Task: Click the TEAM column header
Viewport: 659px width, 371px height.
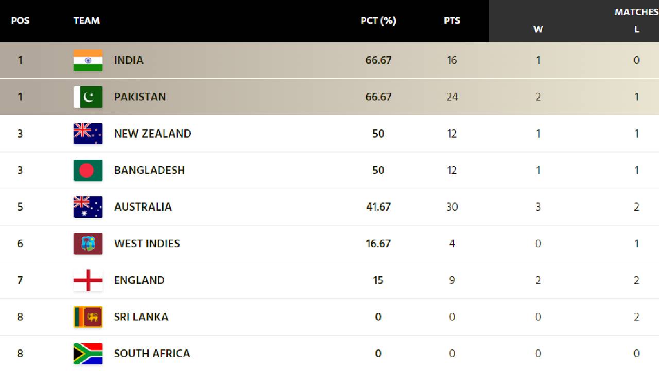Action: (x=86, y=21)
